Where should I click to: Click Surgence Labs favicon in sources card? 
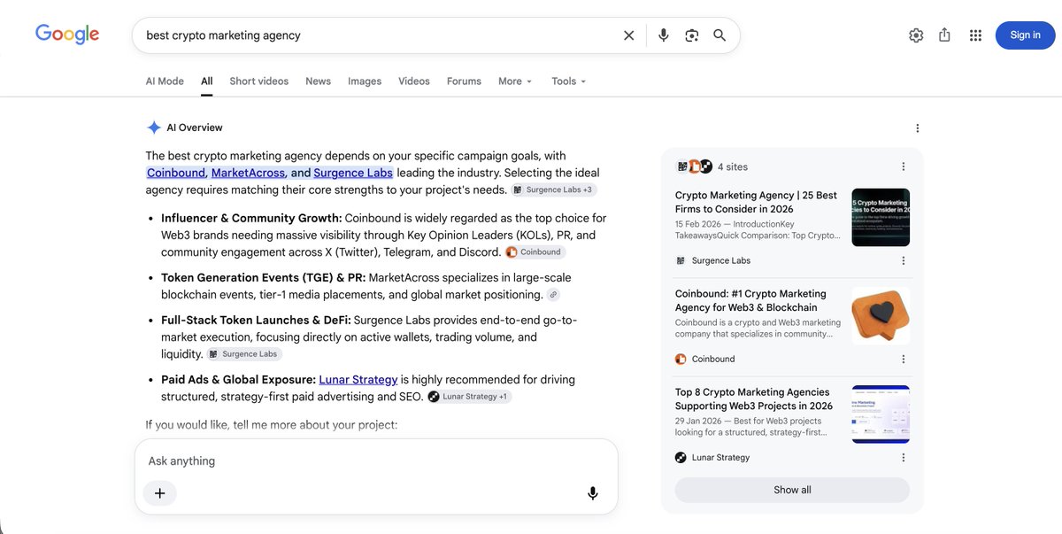(x=681, y=260)
